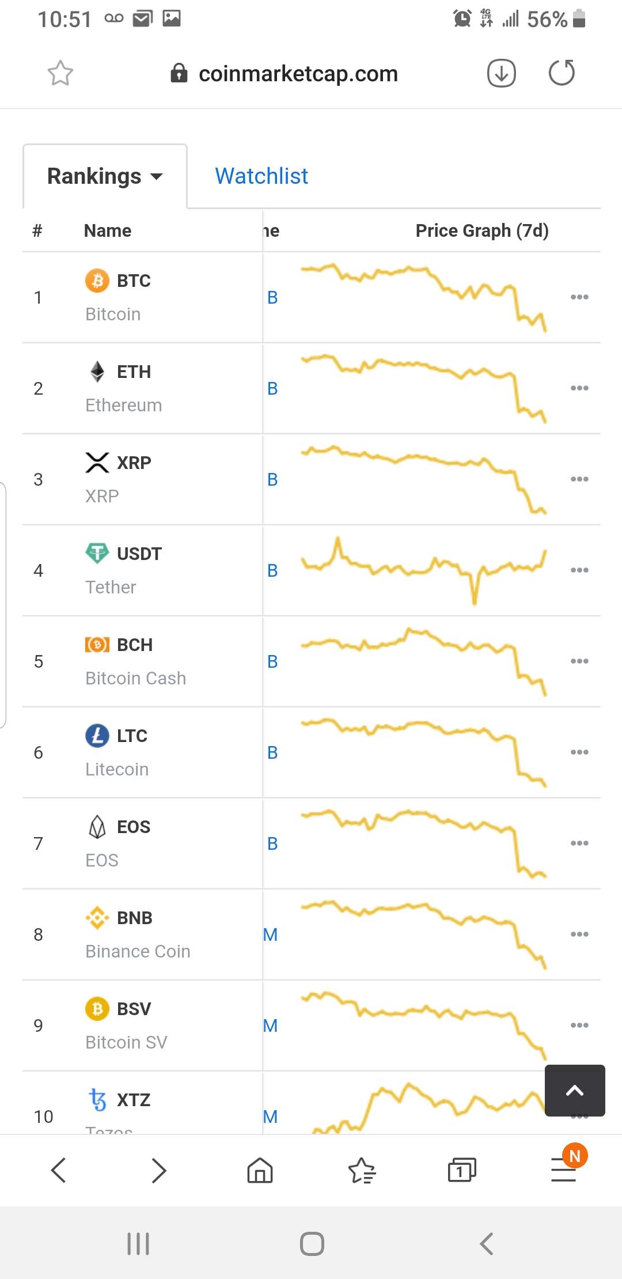Image resolution: width=622 pixels, height=1279 pixels.
Task: Open Bitcoin's three-dot options menu
Action: [x=579, y=297]
